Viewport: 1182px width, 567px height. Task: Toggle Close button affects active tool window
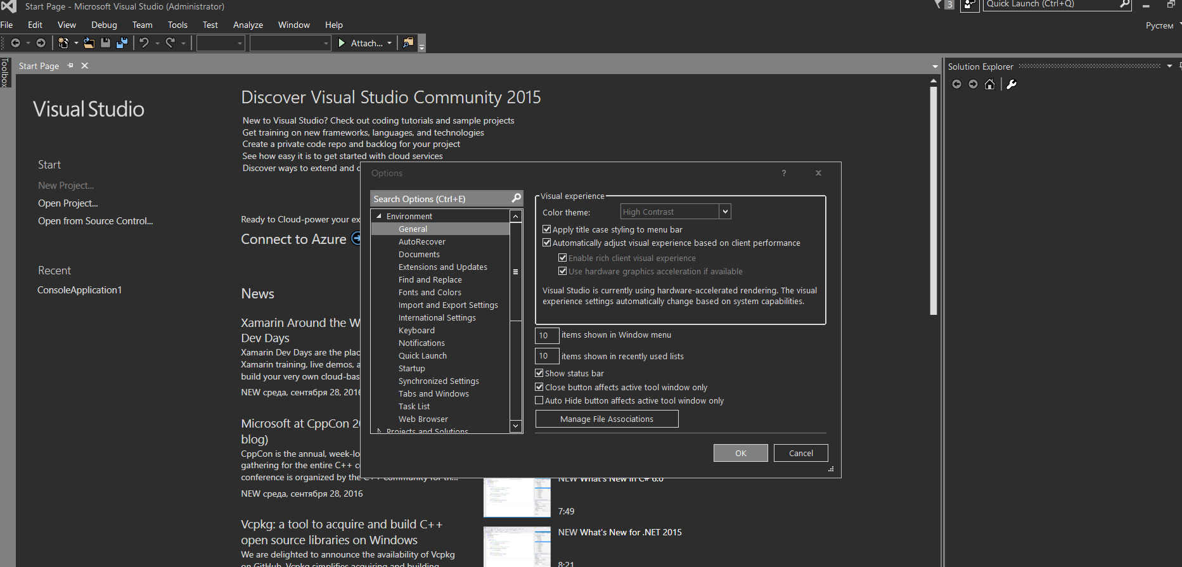click(x=539, y=387)
